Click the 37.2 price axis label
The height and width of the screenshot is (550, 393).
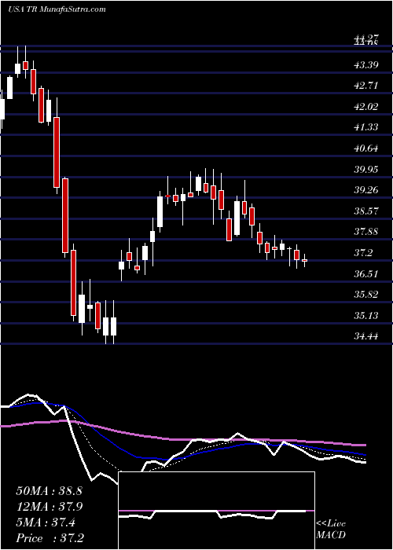coord(363,253)
